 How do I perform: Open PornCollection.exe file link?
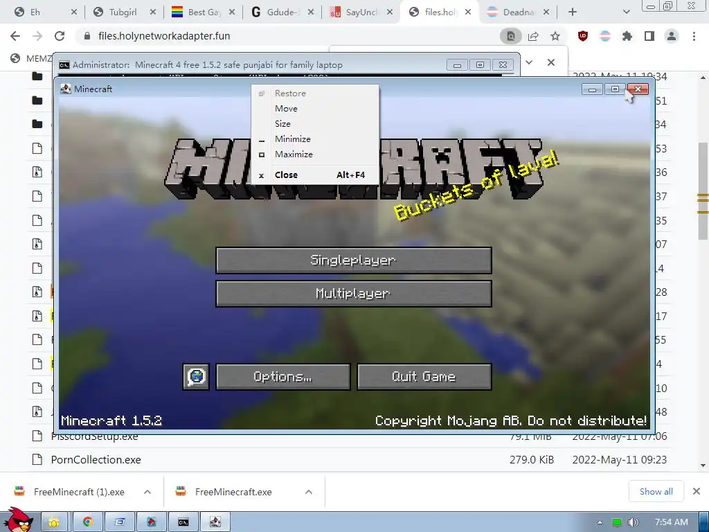[x=96, y=460]
